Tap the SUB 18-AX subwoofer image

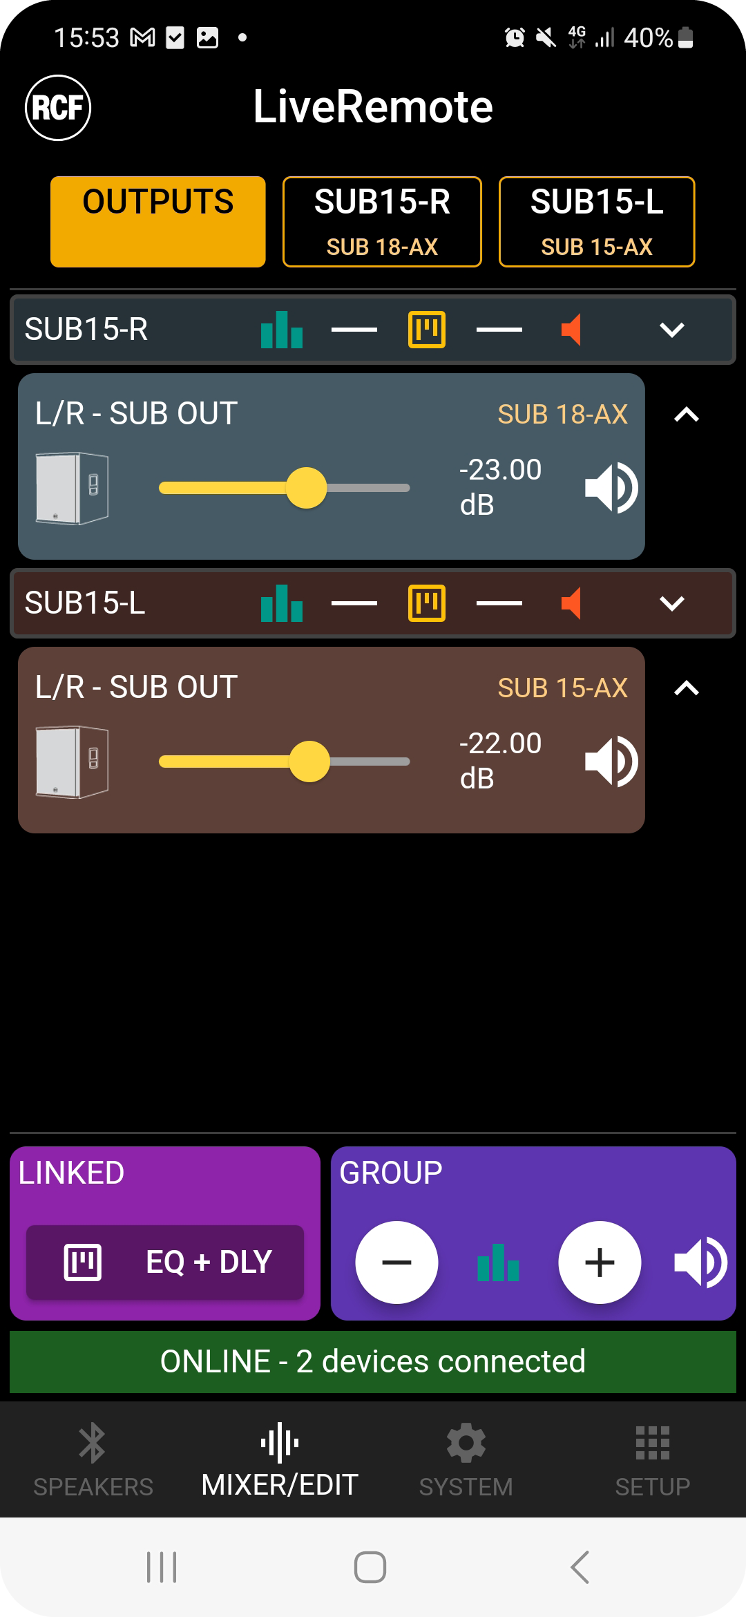tap(72, 488)
